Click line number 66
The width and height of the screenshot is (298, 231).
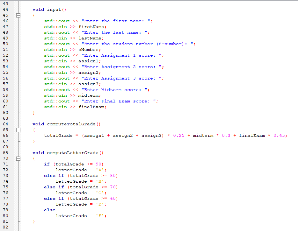pyautogui.click(x=6, y=135)
